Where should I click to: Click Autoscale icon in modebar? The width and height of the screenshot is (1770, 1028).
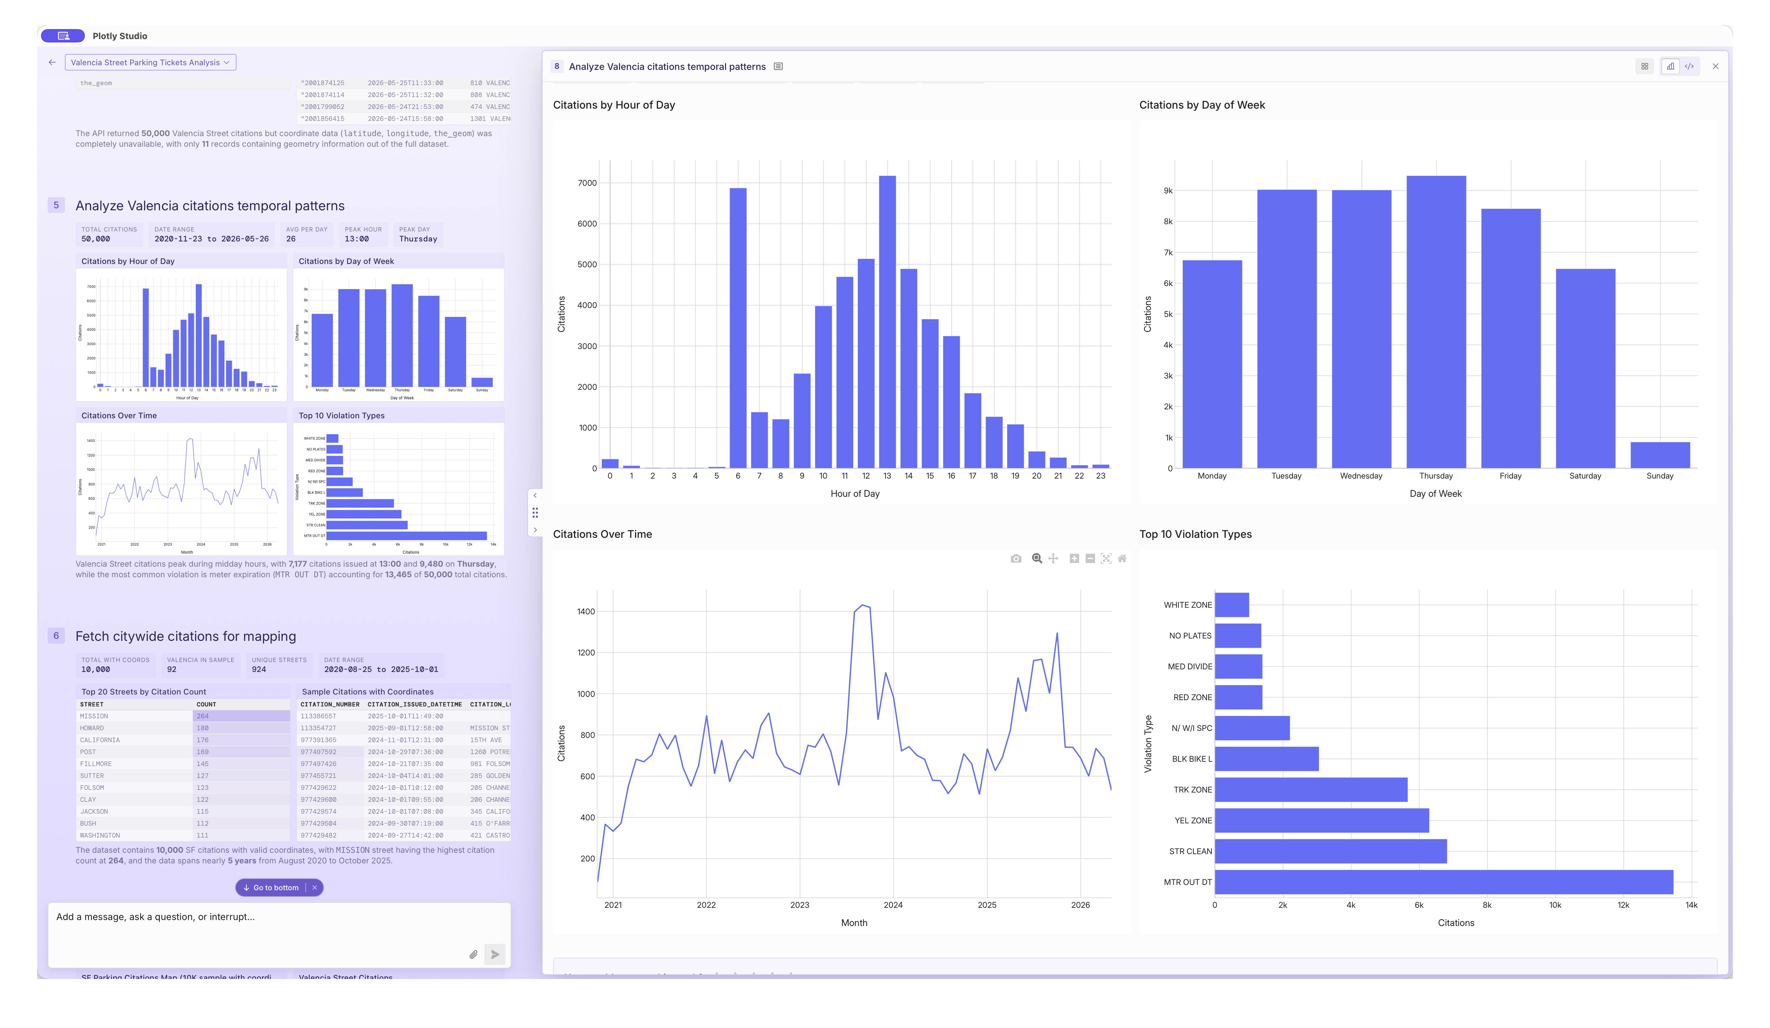click(1106, 559)
